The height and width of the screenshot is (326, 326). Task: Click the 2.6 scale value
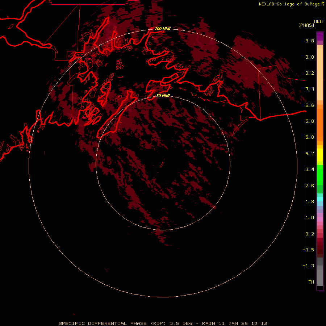[310, 186]
